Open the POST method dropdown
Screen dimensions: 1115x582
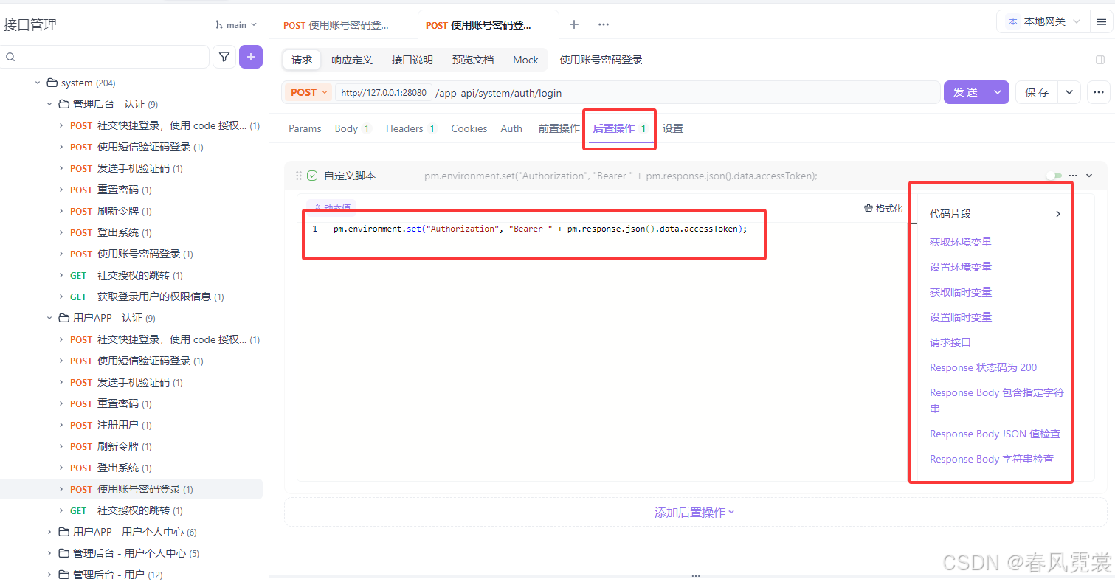308,92
